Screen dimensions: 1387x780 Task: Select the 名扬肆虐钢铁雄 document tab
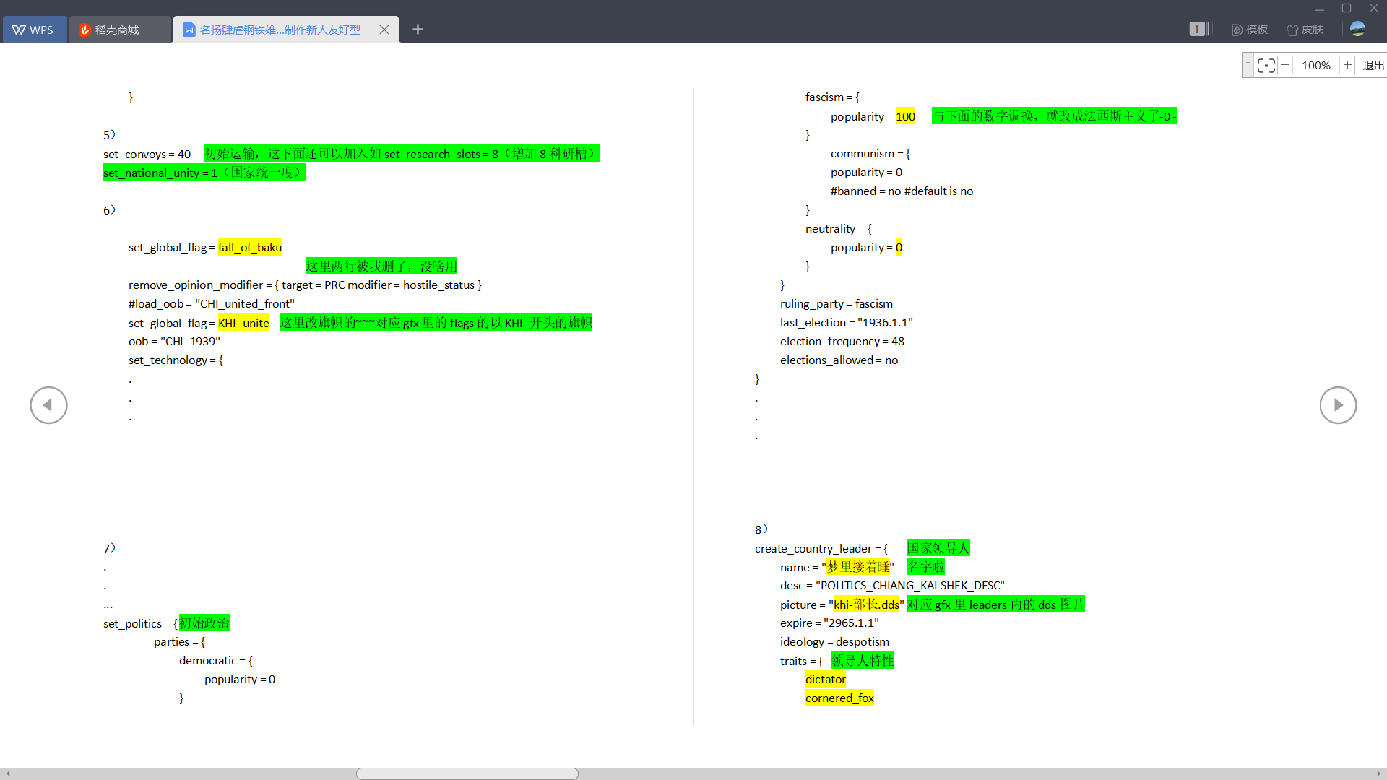click(x=280, y=30)
